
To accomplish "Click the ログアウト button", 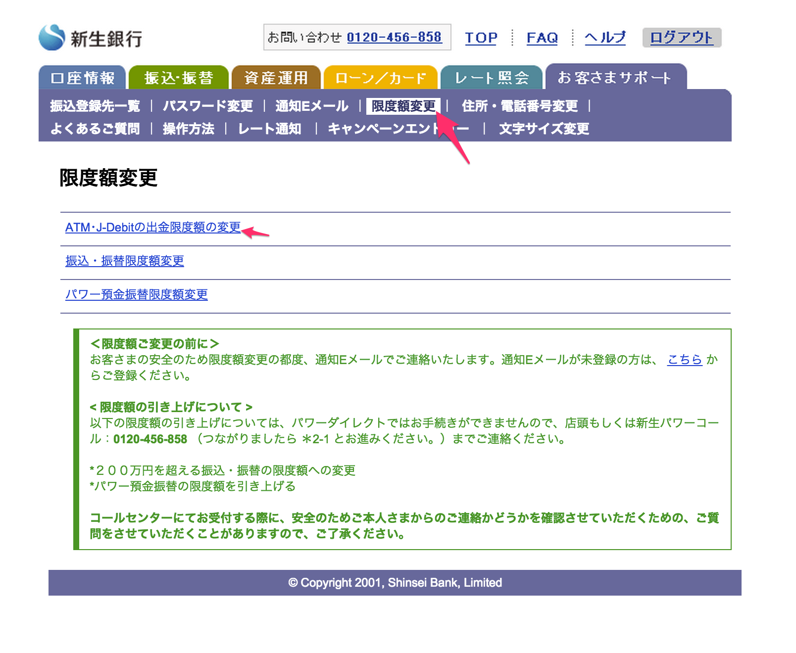I will (682, 38).
